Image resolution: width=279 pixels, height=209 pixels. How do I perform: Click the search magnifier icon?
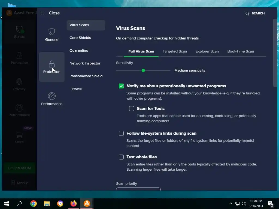tap(247, 14)
